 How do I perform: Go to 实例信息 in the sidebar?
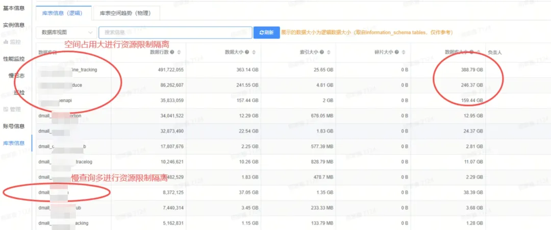[x=14, y=24]
